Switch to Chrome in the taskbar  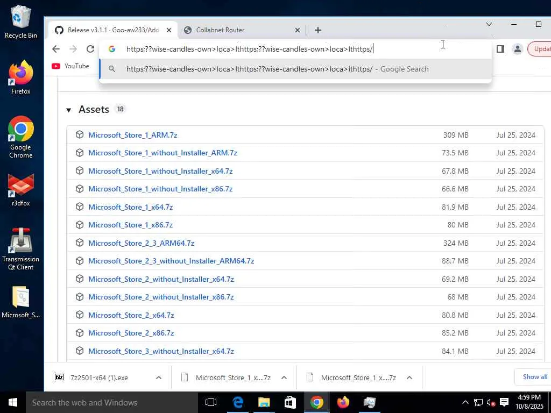316,402
